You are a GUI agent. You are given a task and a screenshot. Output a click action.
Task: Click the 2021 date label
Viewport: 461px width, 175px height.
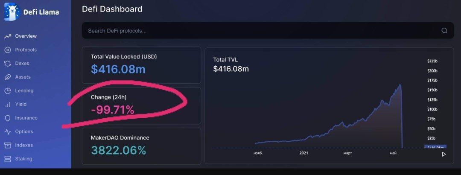point(304,153)
